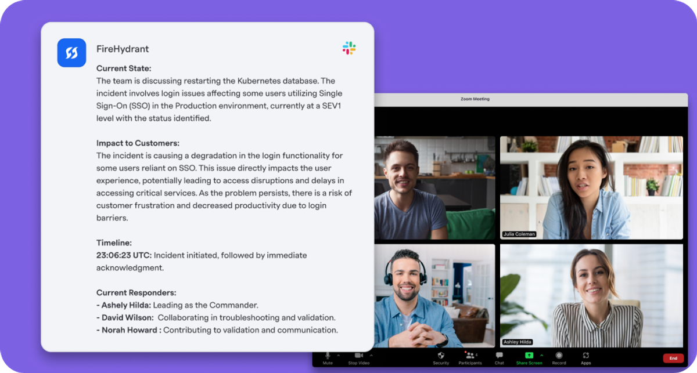697x373 pixels.
Task: Click the Julia Coleman name label
Action: pos(519,234)
